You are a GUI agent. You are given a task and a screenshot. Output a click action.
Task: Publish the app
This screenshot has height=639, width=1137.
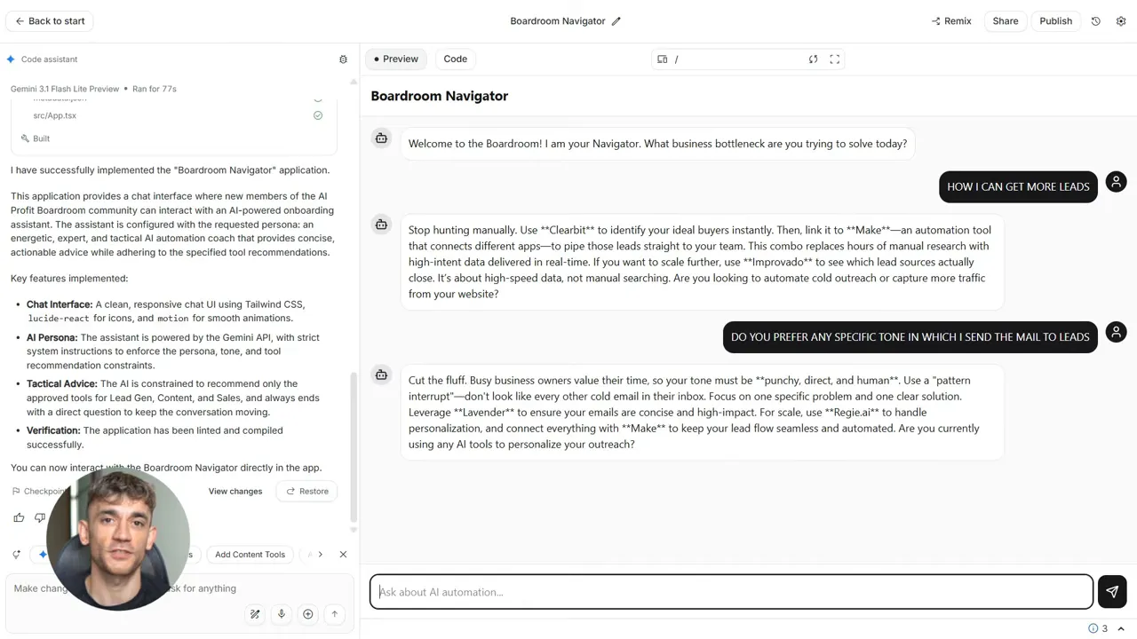tap(1056, 21)
